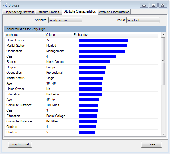The width and height of the screenshot is (170, 154).
Task: Switch to Attribute Profiles tab
Action: coord(48,12)
